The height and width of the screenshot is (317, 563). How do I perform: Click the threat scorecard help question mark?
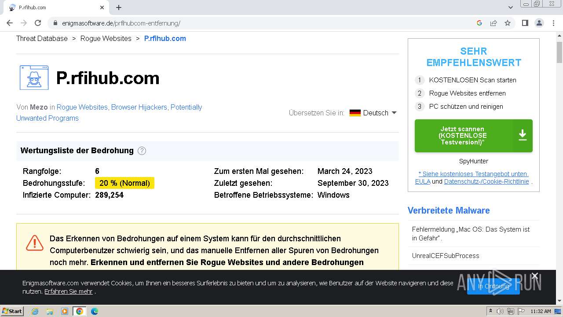142,151
